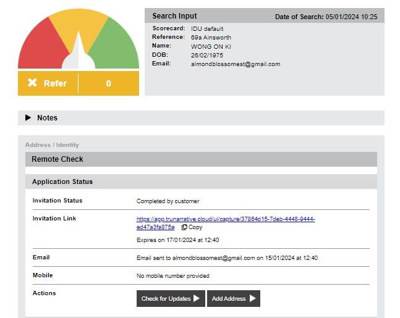Click the yellow top segment of the gauge

pos(79,22)
